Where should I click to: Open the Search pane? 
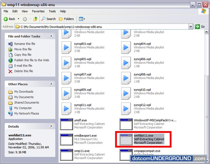pos(48,19)
